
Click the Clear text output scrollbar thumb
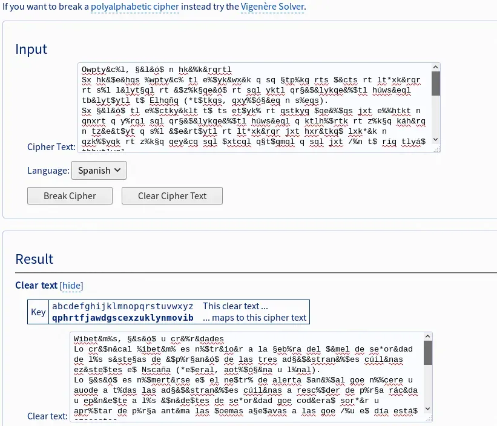429,352
